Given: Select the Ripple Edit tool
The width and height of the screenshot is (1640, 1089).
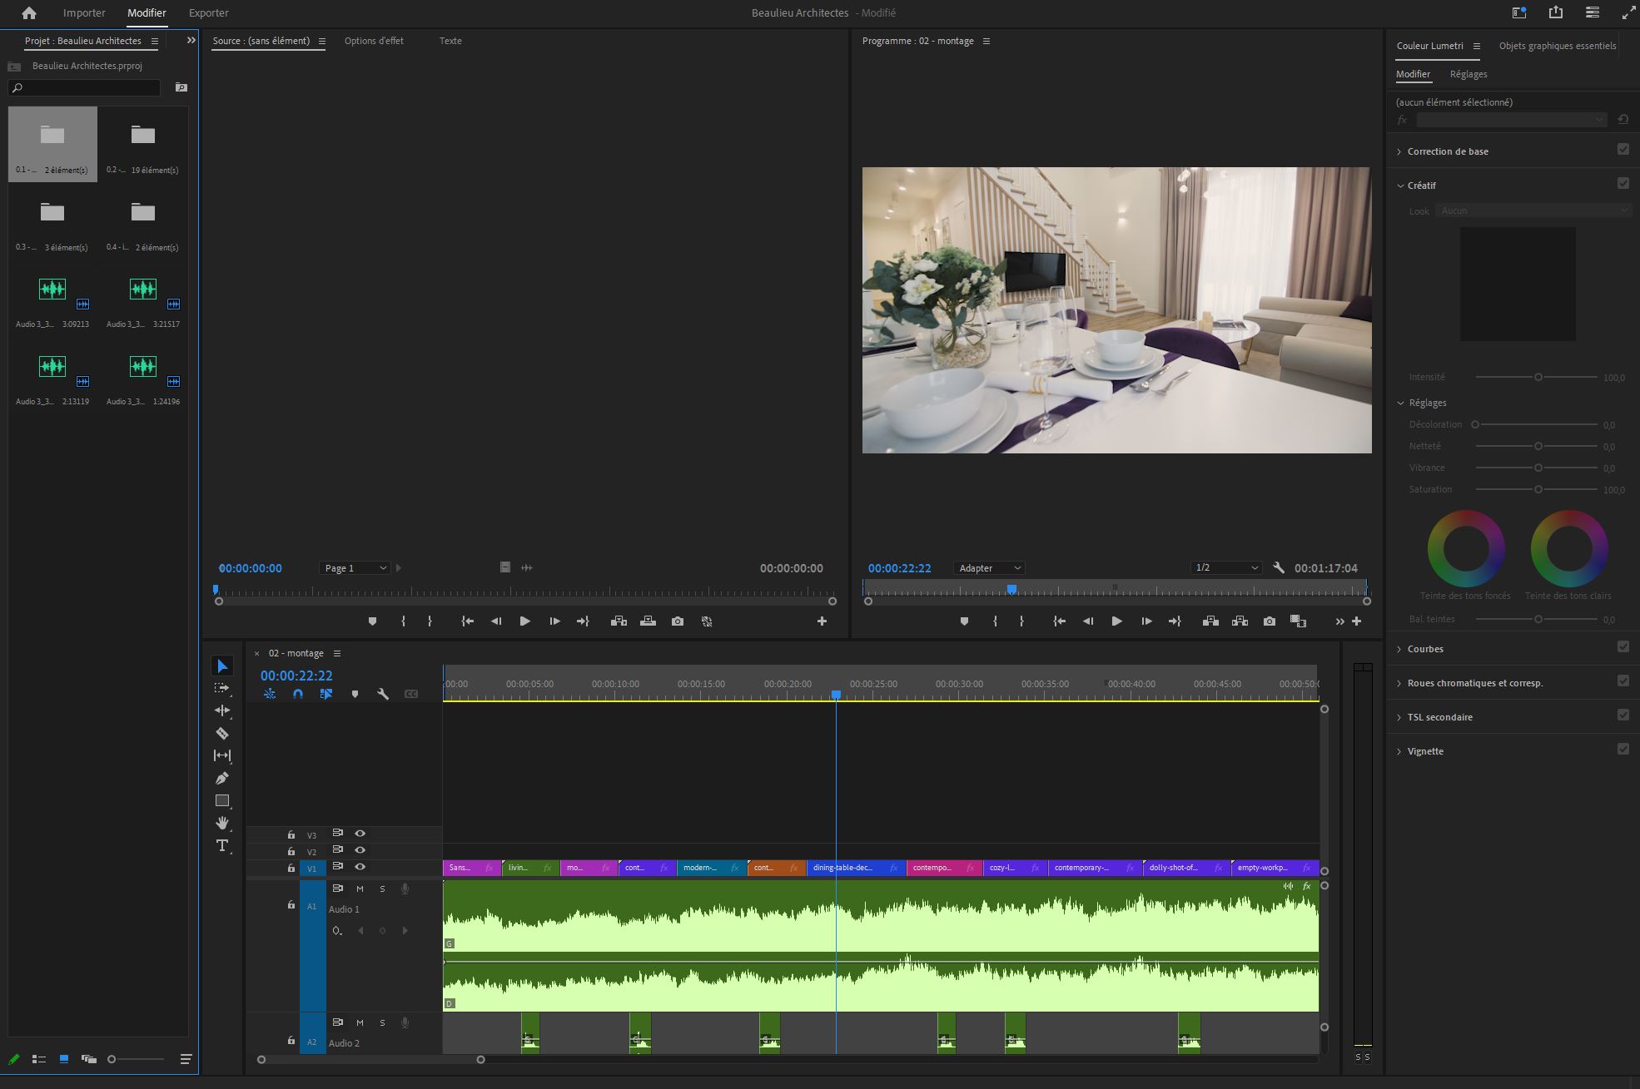Looking at the screenshot, I should 221,710.
